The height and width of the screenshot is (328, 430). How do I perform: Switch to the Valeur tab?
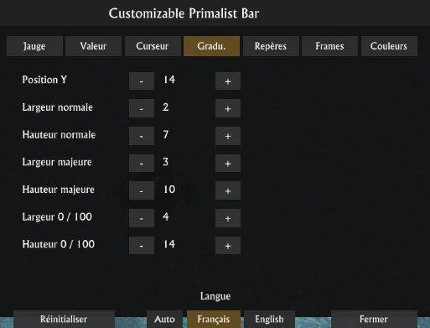pyautogui.click(x=93, y=46)
